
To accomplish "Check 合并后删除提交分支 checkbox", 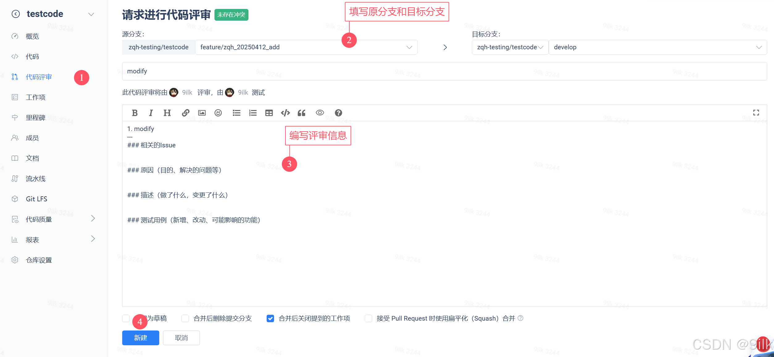I will click(x=185, y=318).
